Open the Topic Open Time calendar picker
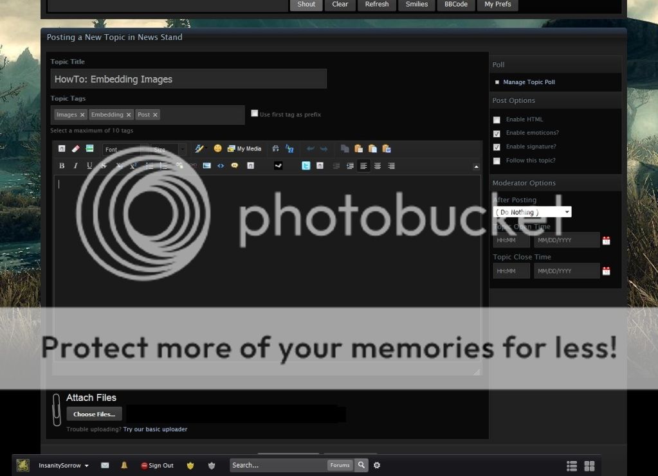This screenshot has width=658, height=476. click(606, 240)
